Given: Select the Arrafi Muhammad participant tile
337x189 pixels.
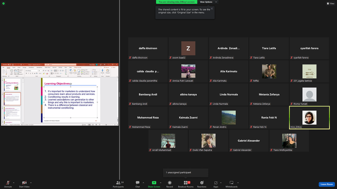Looking at the screenshot, I should 168,141.
